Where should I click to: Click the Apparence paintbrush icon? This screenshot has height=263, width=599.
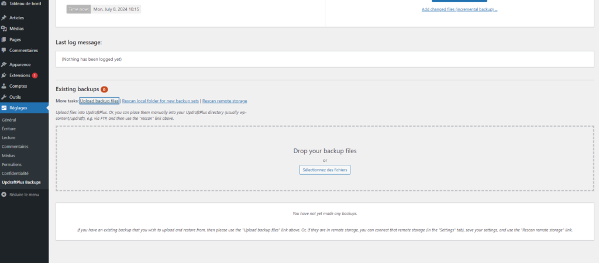coord(4,64)
